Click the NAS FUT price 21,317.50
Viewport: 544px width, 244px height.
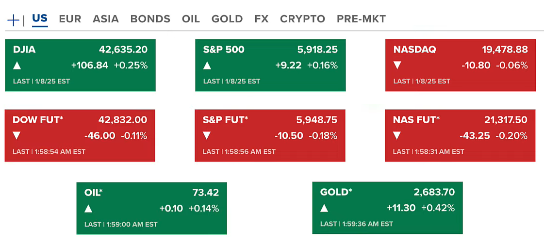[x=506, y=120]
